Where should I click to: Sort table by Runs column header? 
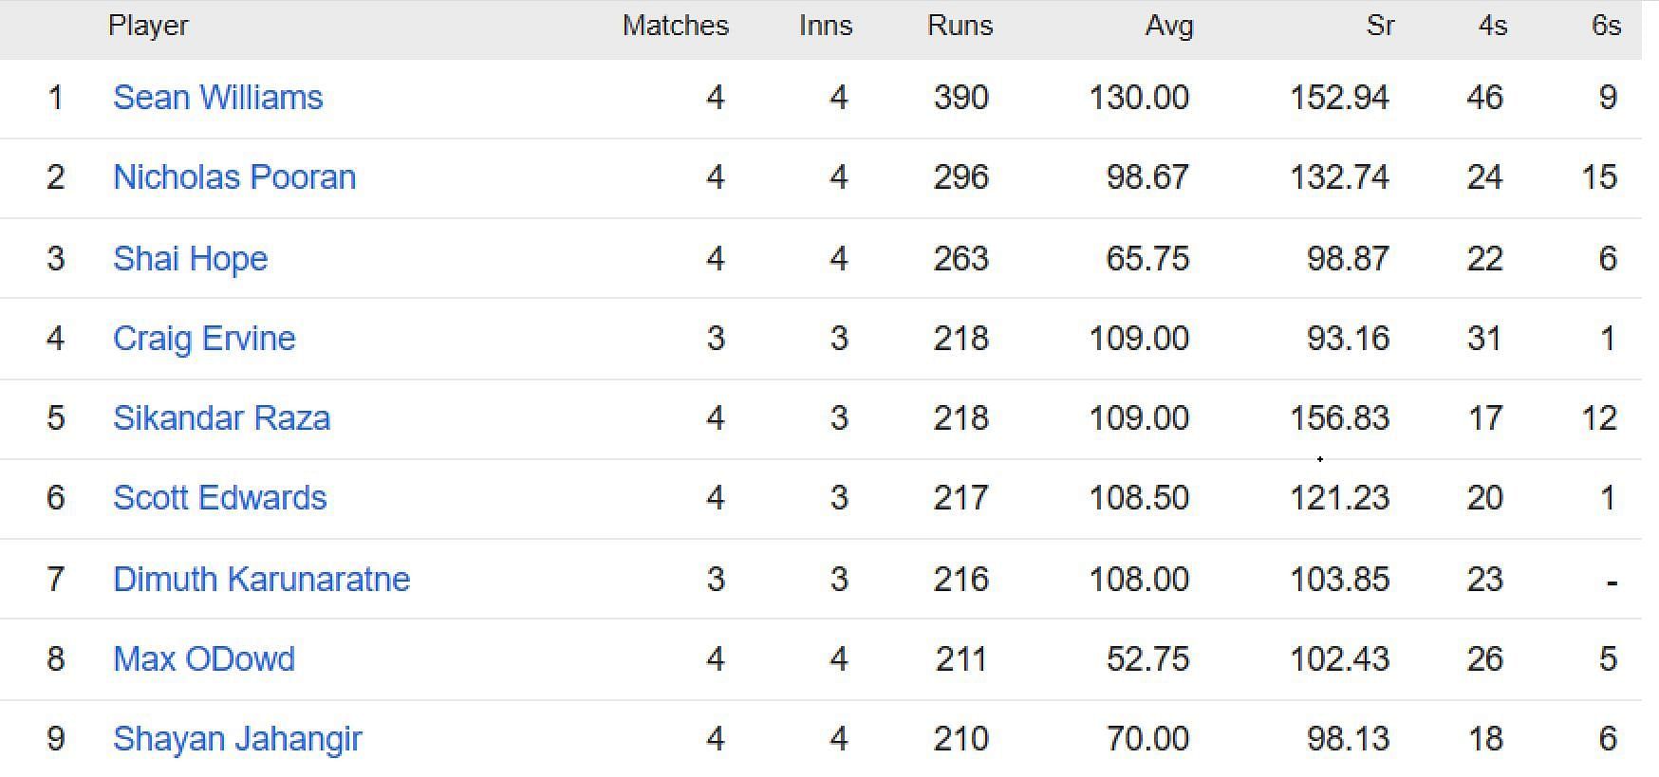coord(960,26)
